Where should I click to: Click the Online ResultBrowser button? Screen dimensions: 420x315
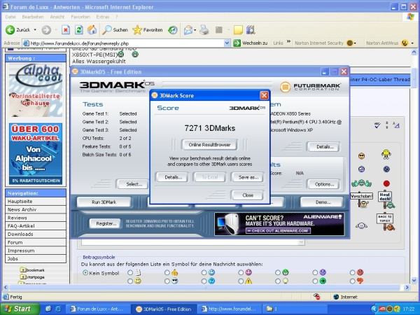point(209,145)
